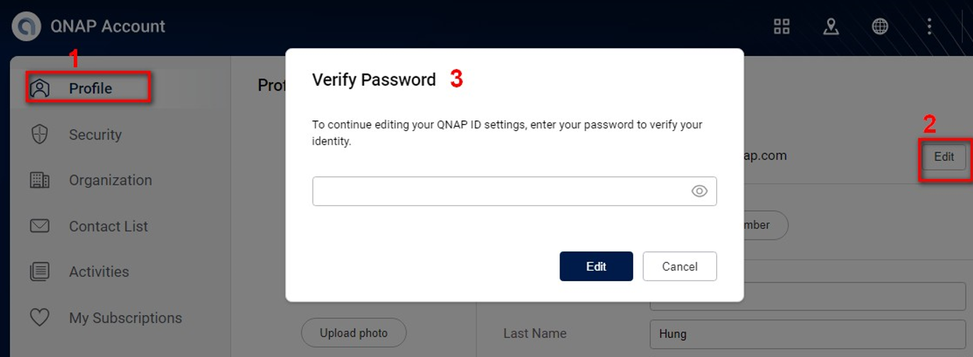Screen dimensions: 973x357
Task: Click the Security shield icon
Action: point(40,135)
